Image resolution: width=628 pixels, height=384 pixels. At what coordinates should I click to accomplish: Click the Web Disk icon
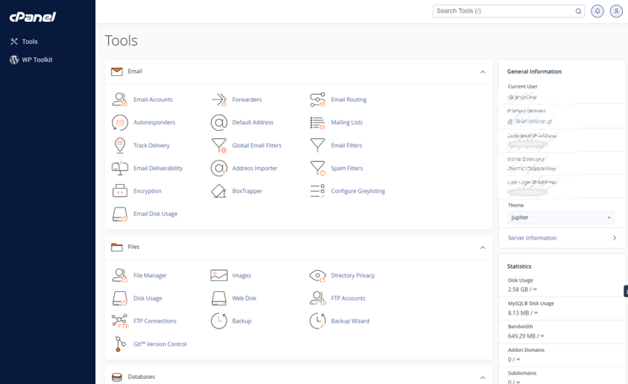tap(219, 299)
